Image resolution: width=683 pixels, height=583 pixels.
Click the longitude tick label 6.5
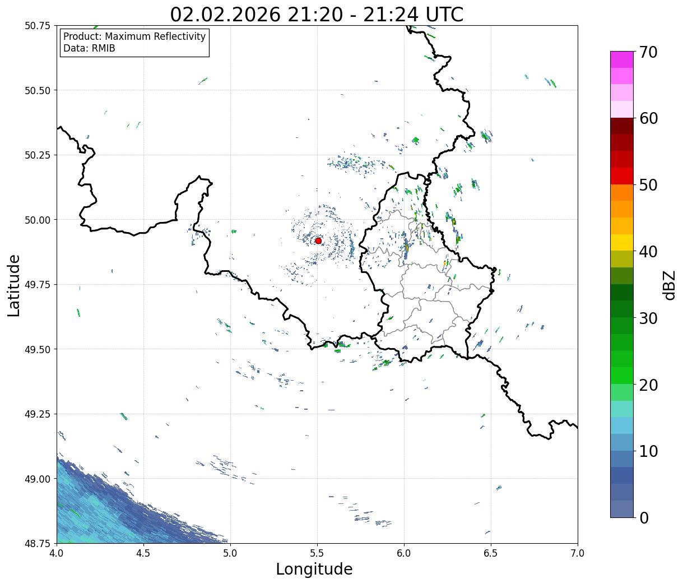click(491, 553)
